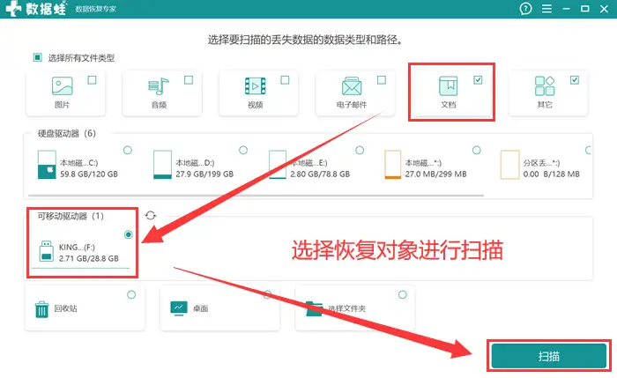Start the scan with 扫描 button
The image size is (617, 378).
tap(548, 356)
